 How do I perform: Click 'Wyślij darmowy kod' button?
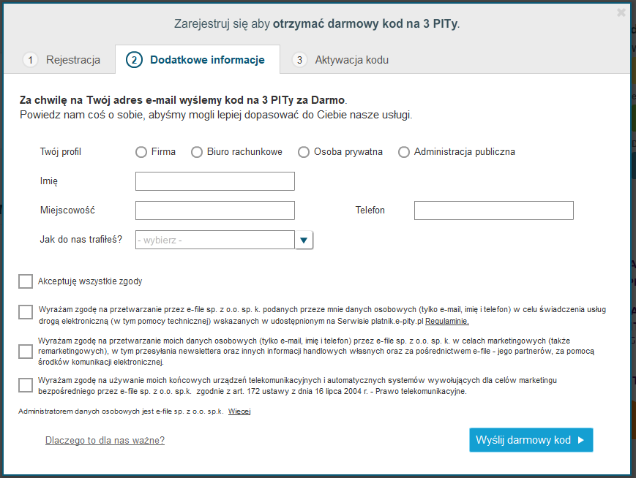531,440
